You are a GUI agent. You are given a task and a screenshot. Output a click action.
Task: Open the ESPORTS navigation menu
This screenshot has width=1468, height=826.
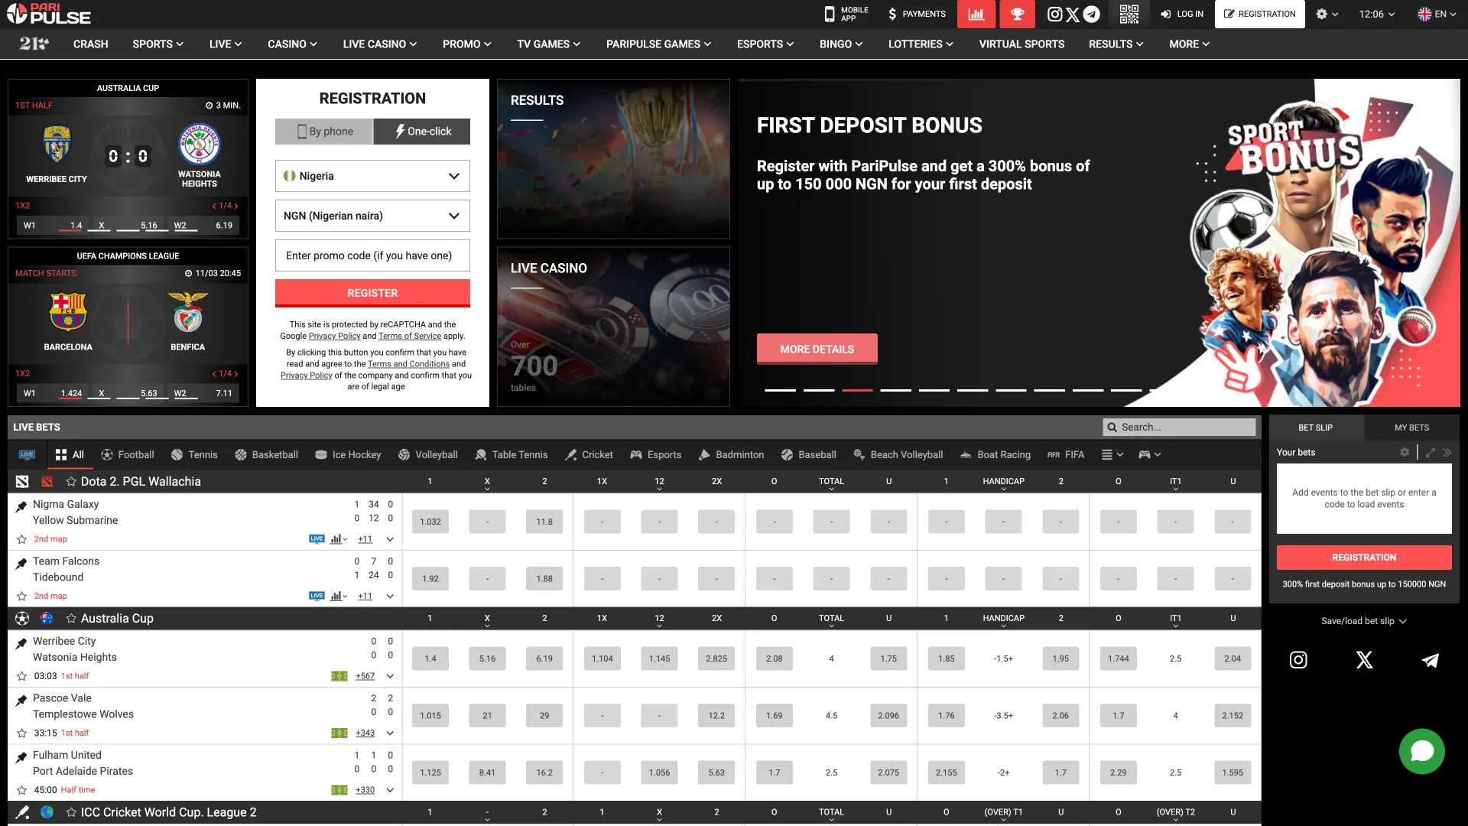pos(765,44)
